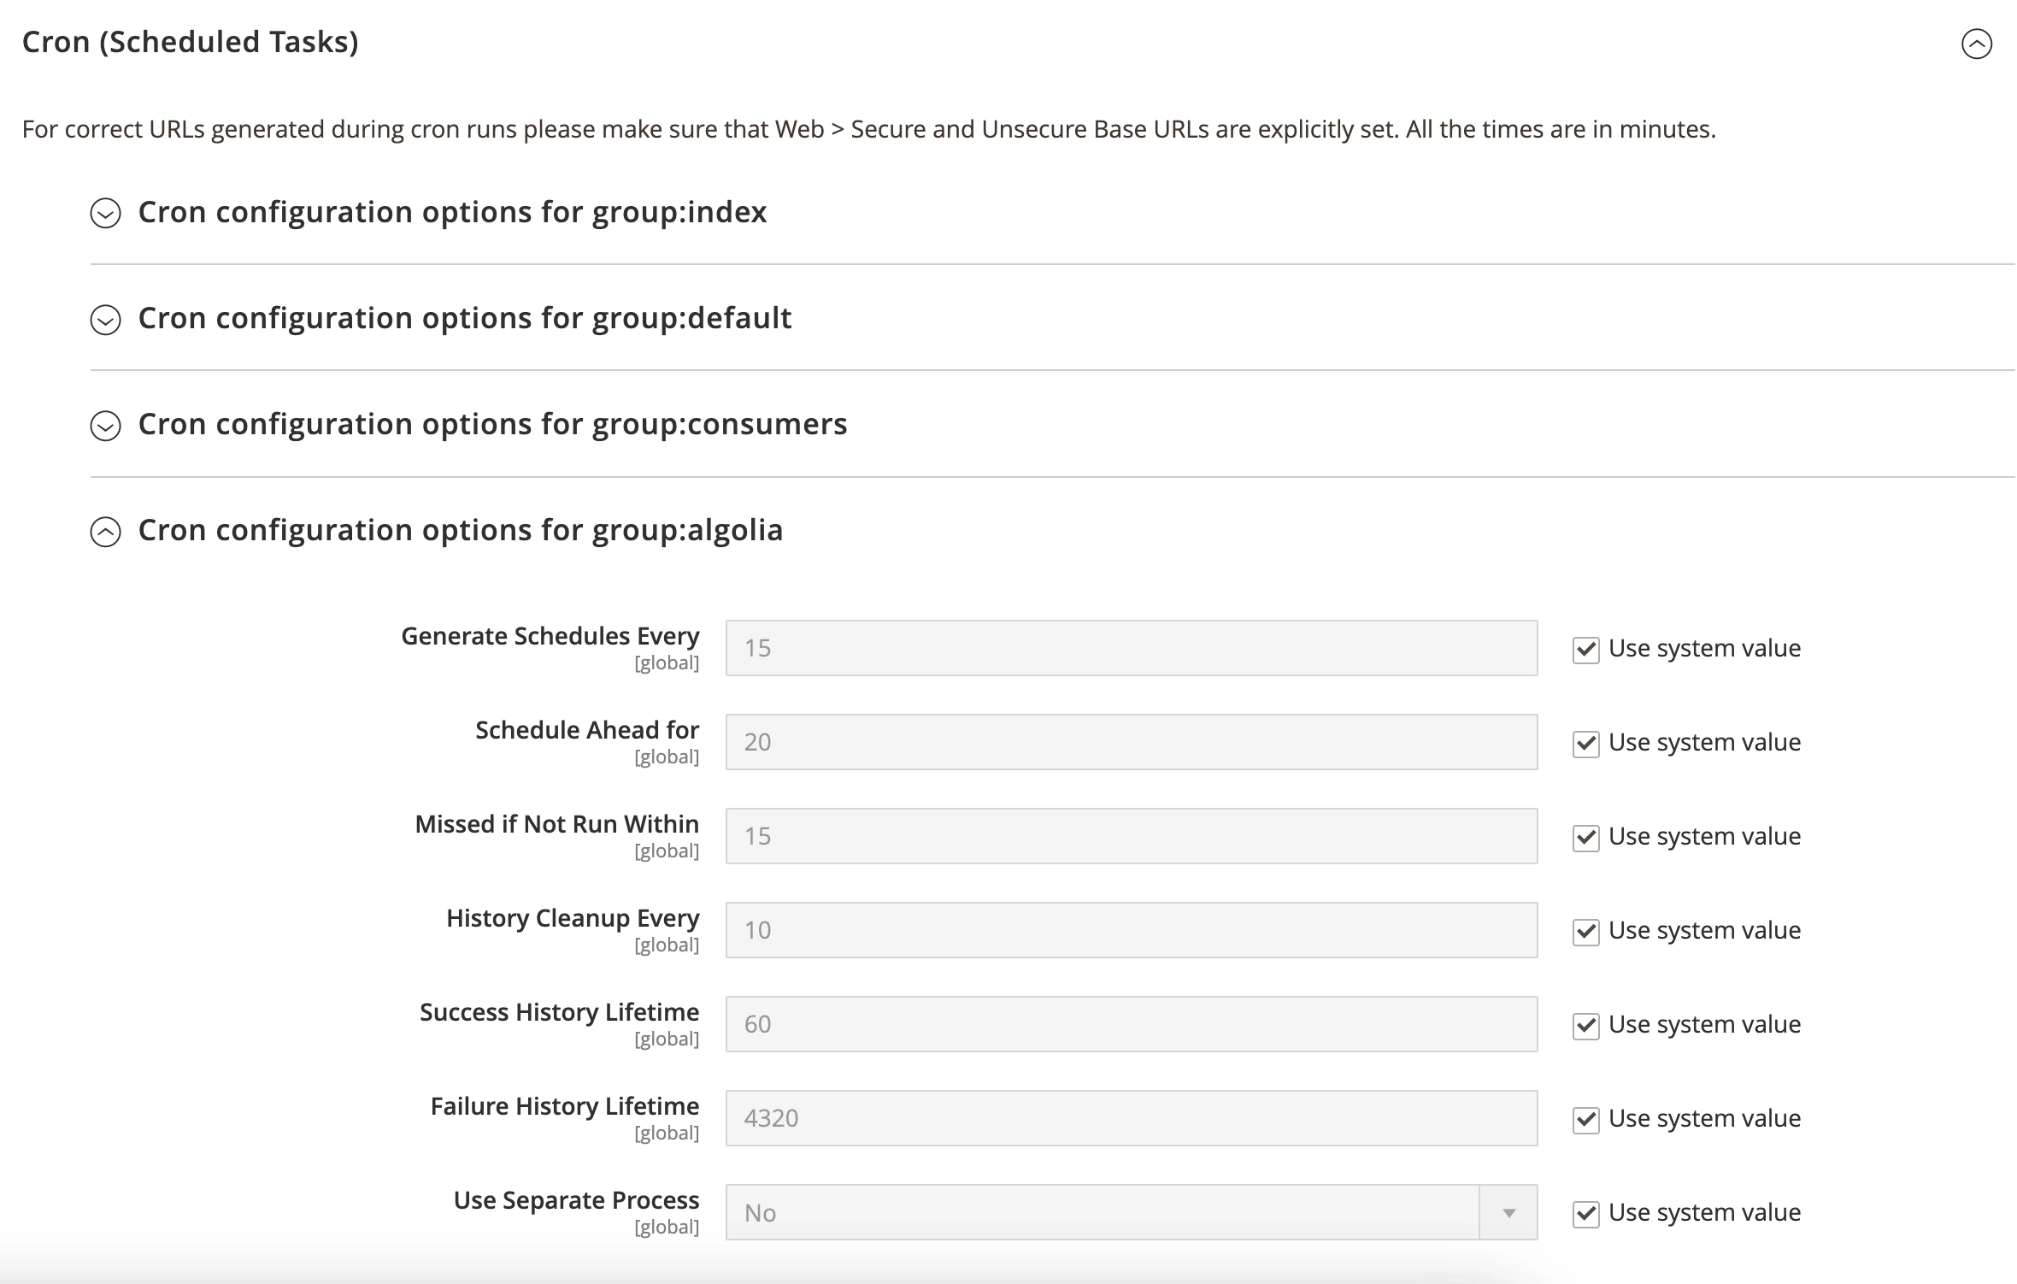Uncheck Use system value for Failure History Lifetime
This screenshot has width=2017, height=1284.
click(1586, 1120)
